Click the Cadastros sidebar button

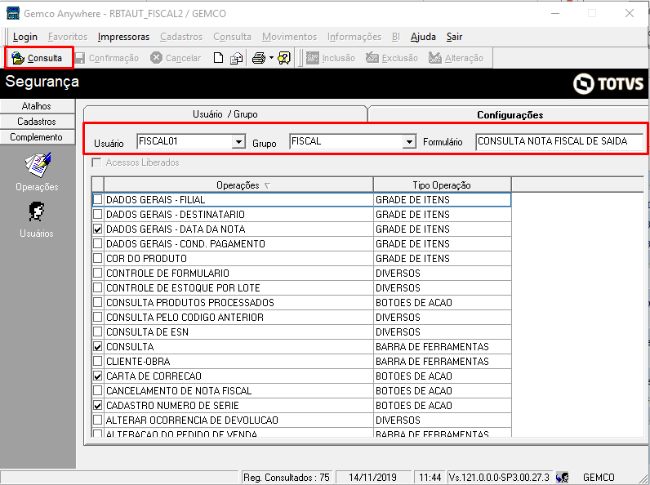(x=37, y=122)
